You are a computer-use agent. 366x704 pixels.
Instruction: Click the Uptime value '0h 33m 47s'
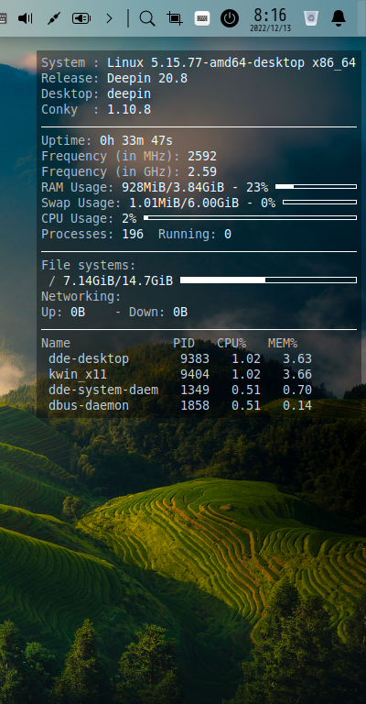tap(136, 140)
